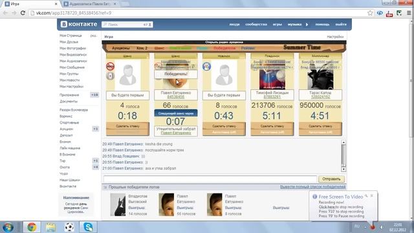
Task: Click info icon in Free Screen To Video popup
Action: [x=314, y=197]
